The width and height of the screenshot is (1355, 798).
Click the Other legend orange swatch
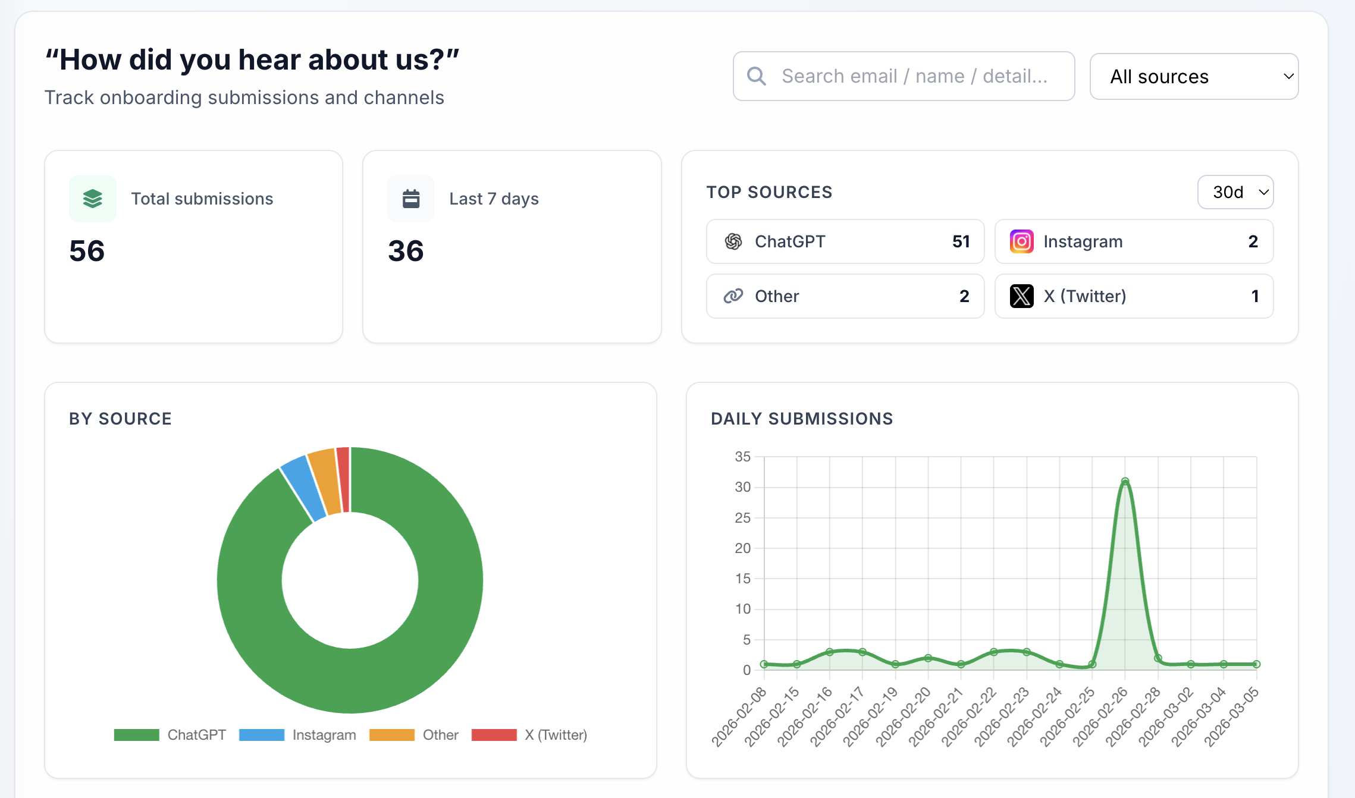coord(391,735)
